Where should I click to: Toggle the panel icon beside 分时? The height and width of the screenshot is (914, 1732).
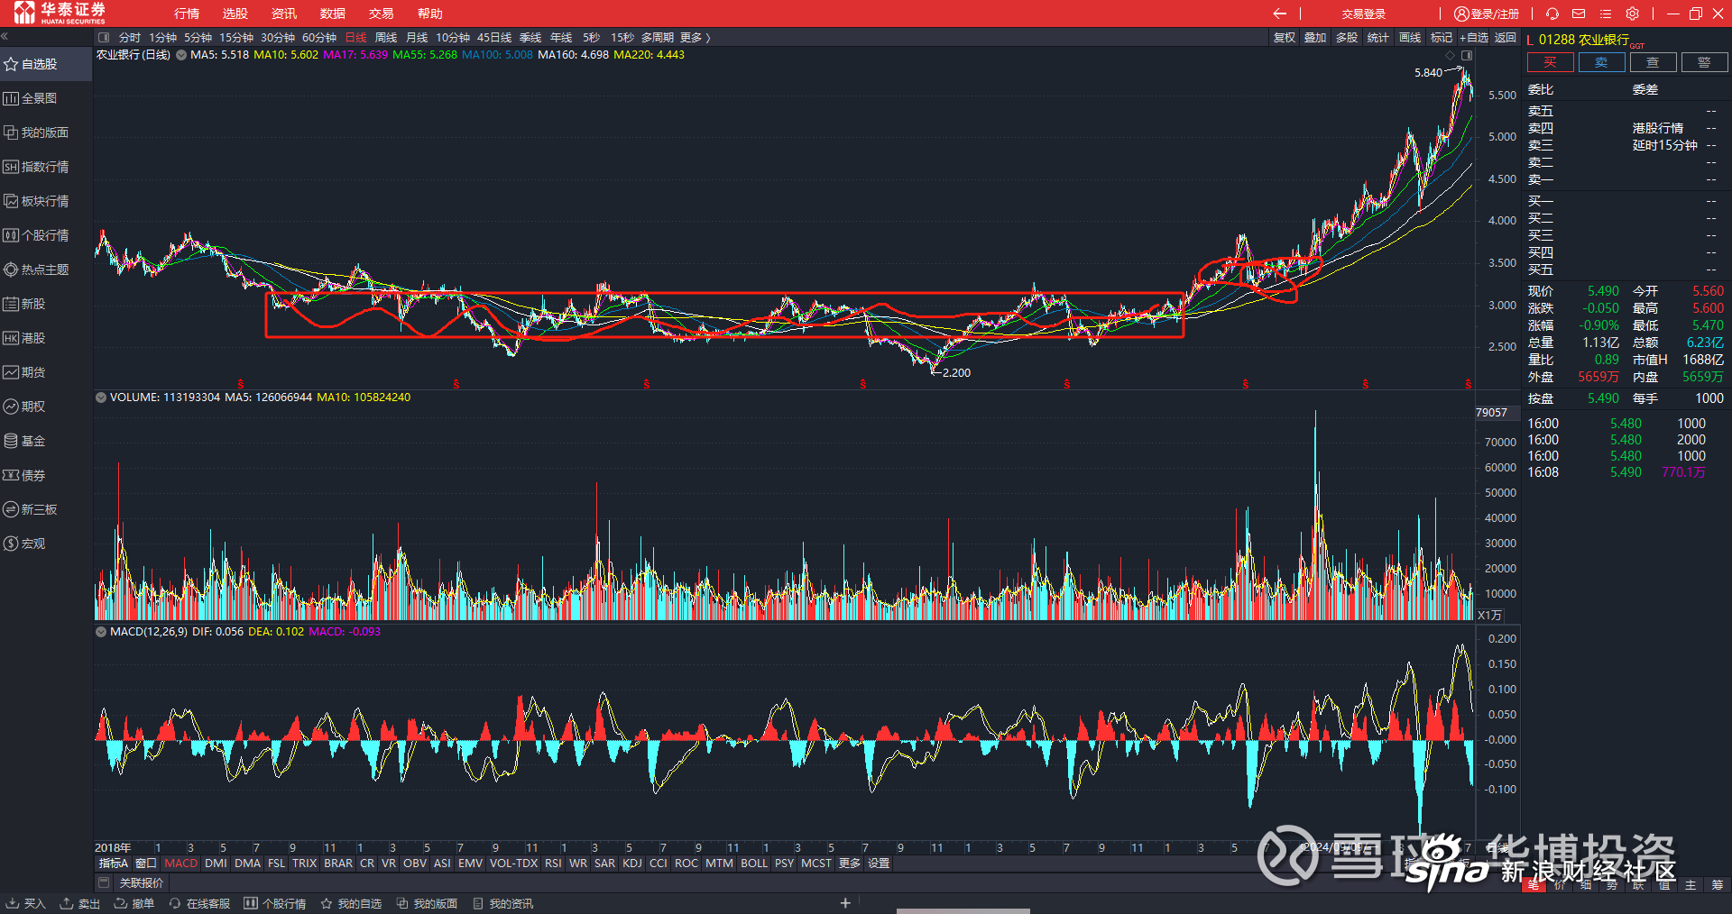[104, 38]
